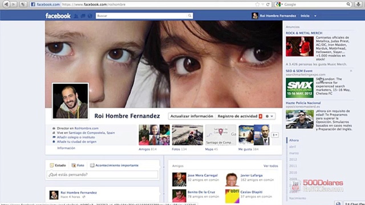Click the small avatar in the blue bar
This screenshot has height=205, width=365.
255,16
